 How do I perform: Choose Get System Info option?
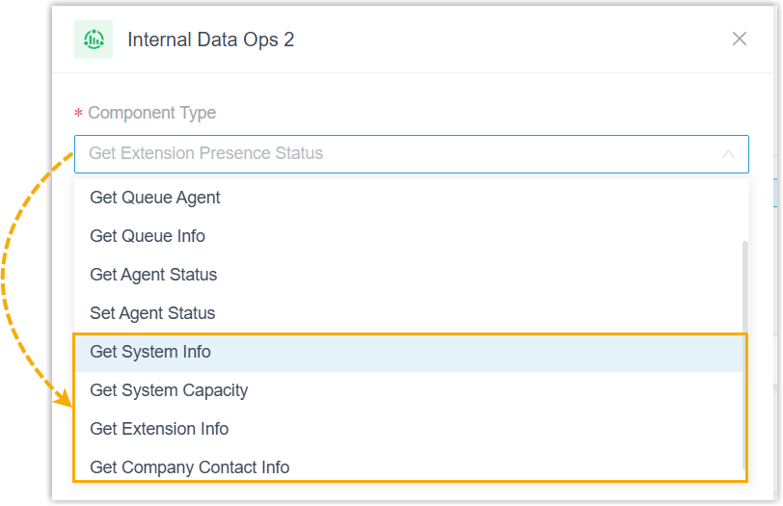click(x=150, y=352)
